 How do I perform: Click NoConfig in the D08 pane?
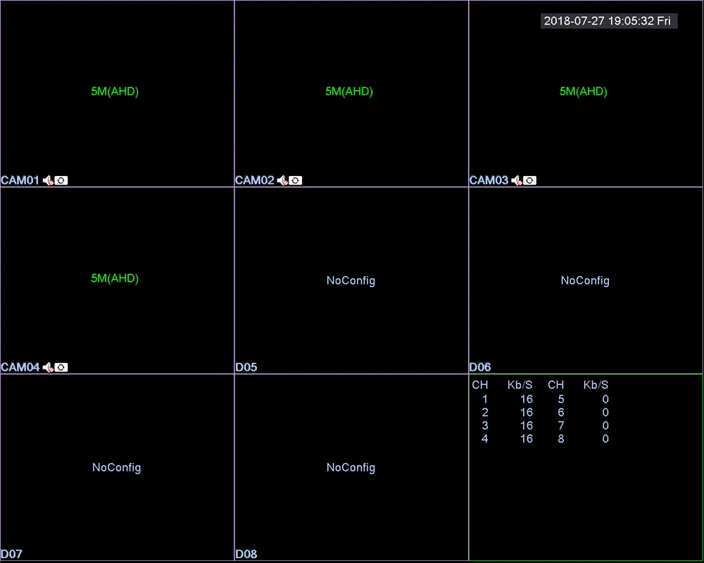click(x=351, y=467)
